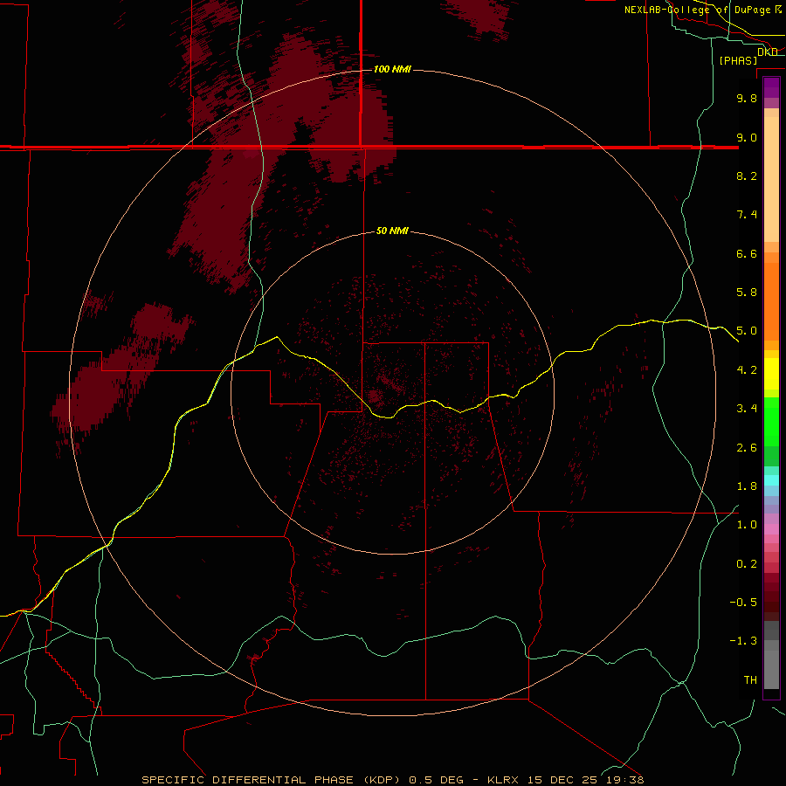Click the 50 NMI range ring label

(392, 231)
